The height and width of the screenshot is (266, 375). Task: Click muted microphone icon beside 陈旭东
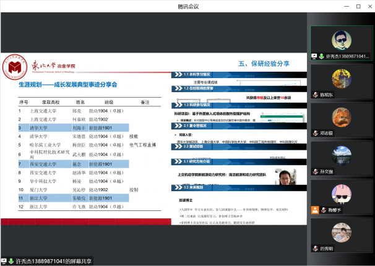click(x=315, y=95)
